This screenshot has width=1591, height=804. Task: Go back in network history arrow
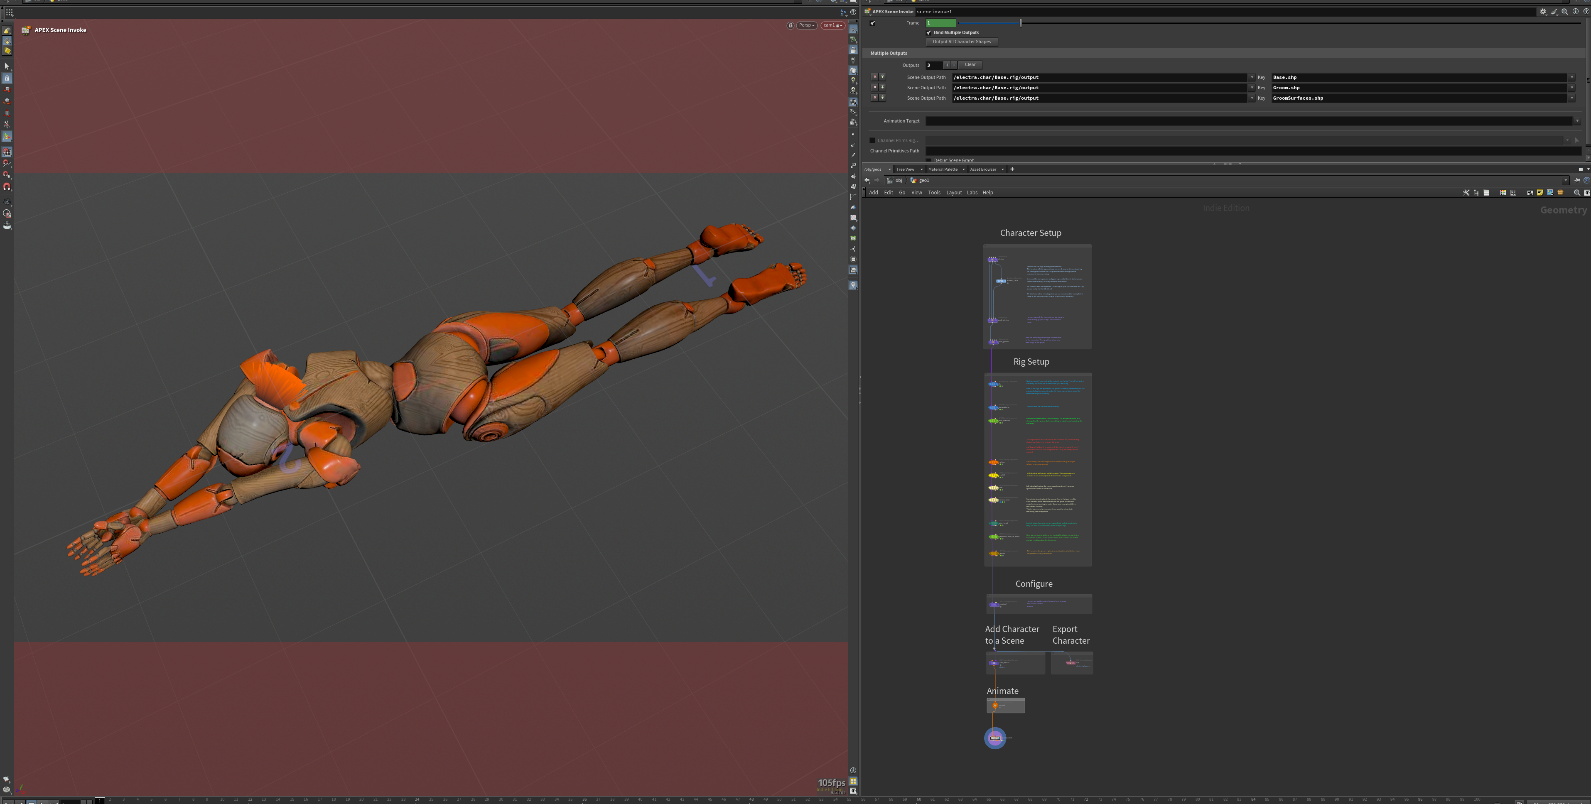[867, 180]
